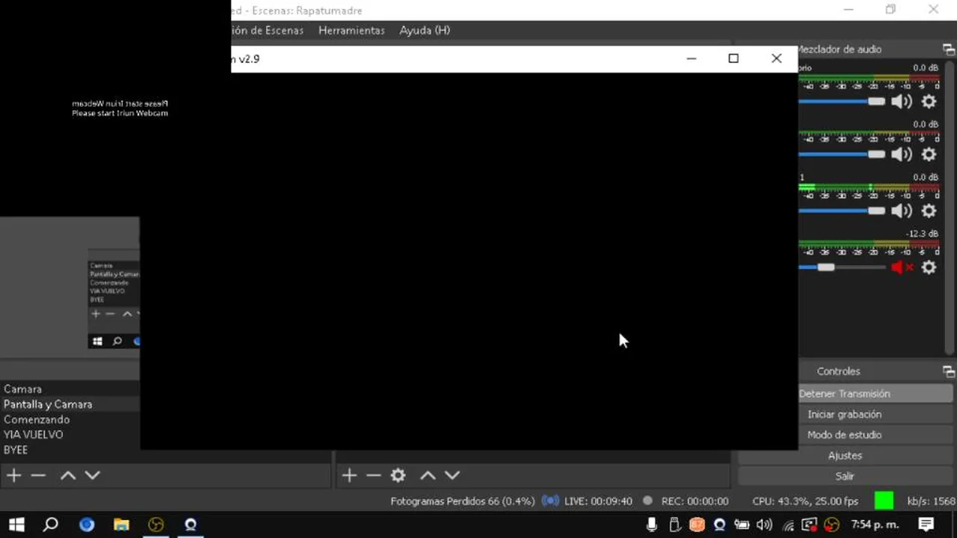Maximize the Iriun Webcam v2.9 window
957x538 pixels.
click(733, 58)
